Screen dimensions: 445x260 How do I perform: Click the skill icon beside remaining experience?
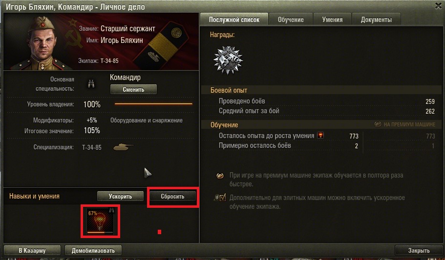320,135
